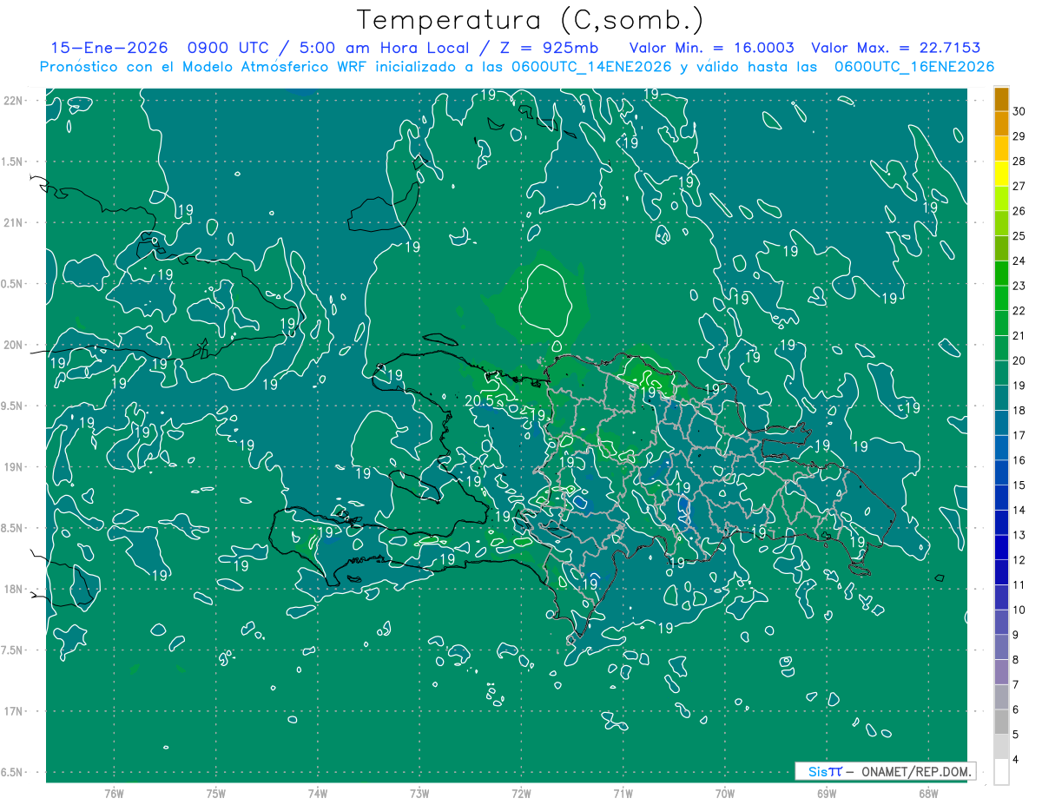Image resolution: width=1042 pixels, height=805 pixels.
Task: Click the purple colorbar swatch between 8 and 9
Action: point(1001,647)
